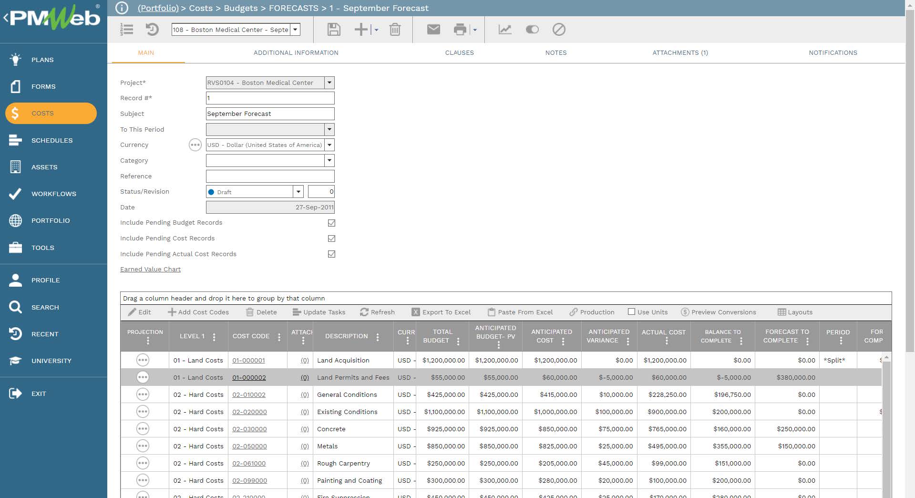This screenshot has width=915, height=498.
Task: Open the Clauses tab
Action: pyautogui.click(x=460, y=52)
